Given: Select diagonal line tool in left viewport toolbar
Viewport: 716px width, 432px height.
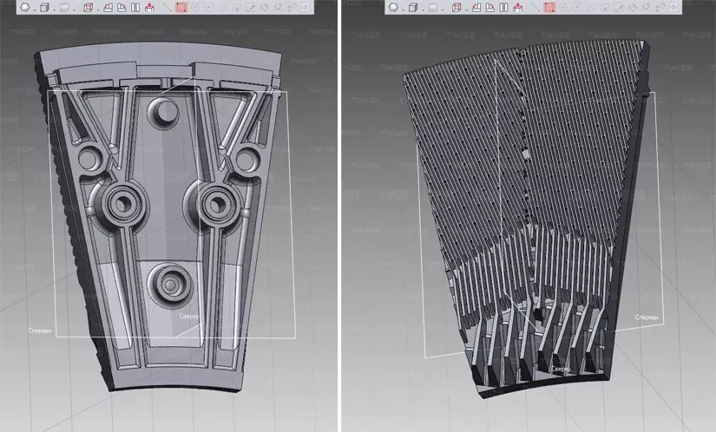Looking at the screenshot, I should coord(168,7).
